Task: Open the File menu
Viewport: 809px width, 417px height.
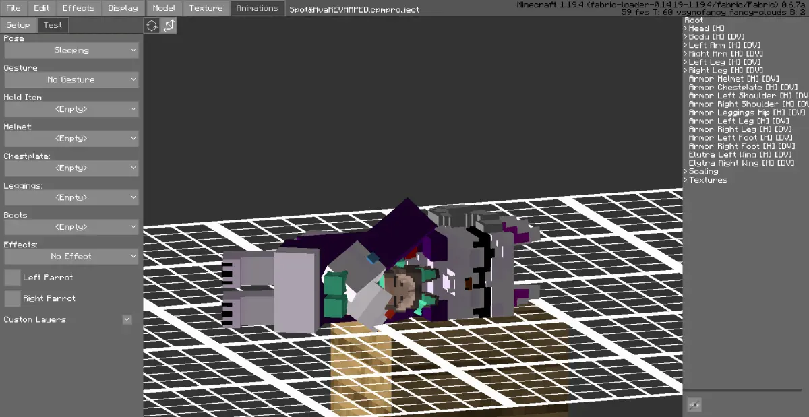Action: [13, 8]
